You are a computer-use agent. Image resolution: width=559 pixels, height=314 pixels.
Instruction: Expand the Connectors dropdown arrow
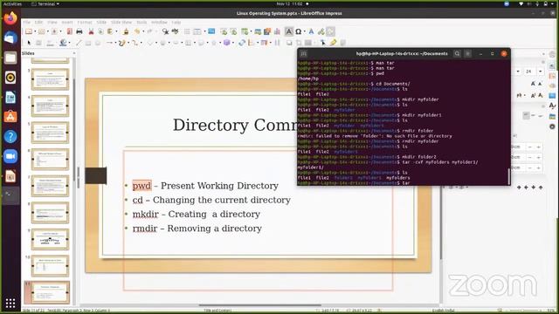141,43
